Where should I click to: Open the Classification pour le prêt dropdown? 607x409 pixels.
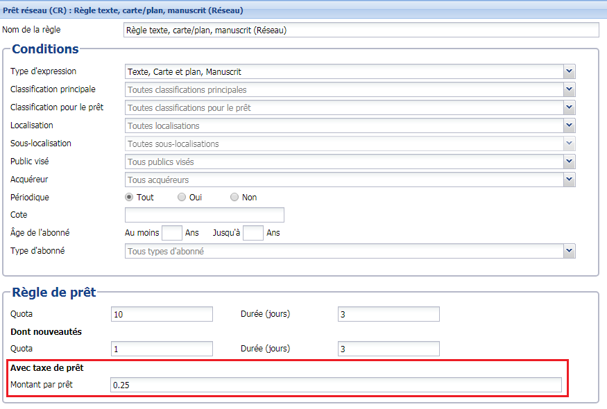[x=569, y=107]
